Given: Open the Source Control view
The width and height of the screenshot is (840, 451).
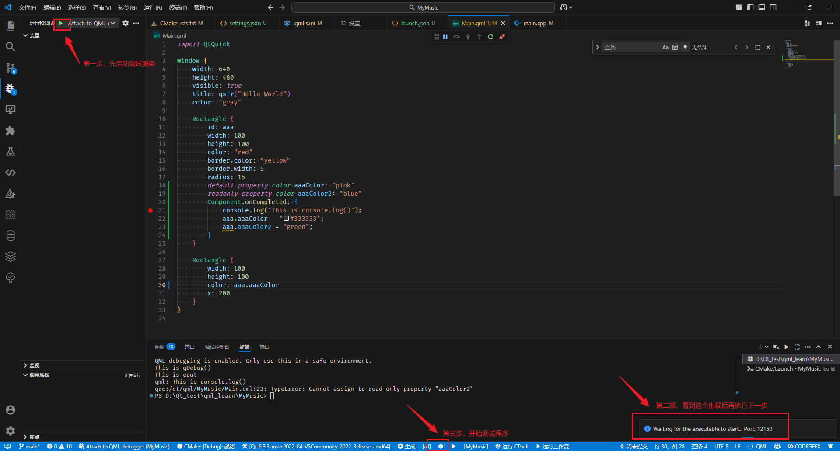Looking at the screenshot, I should pyautogui.click(x=10, y=68).
